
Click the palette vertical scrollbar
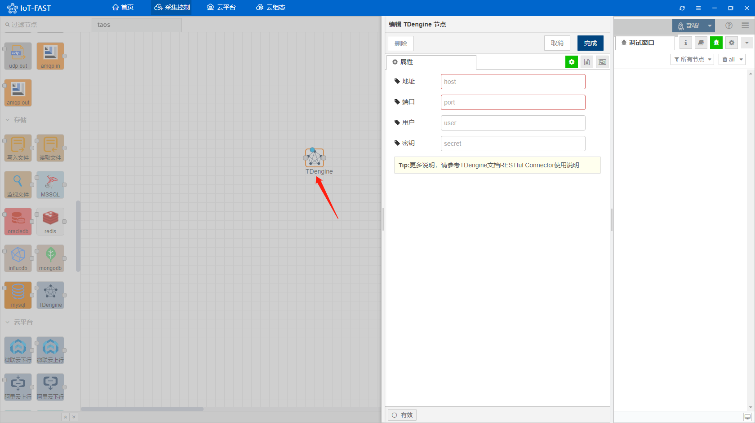(78, 236)
